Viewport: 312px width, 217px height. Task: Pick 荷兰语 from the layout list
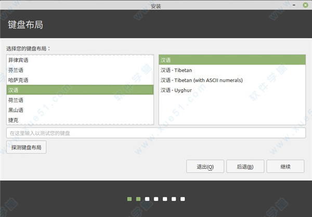[16, 100]
